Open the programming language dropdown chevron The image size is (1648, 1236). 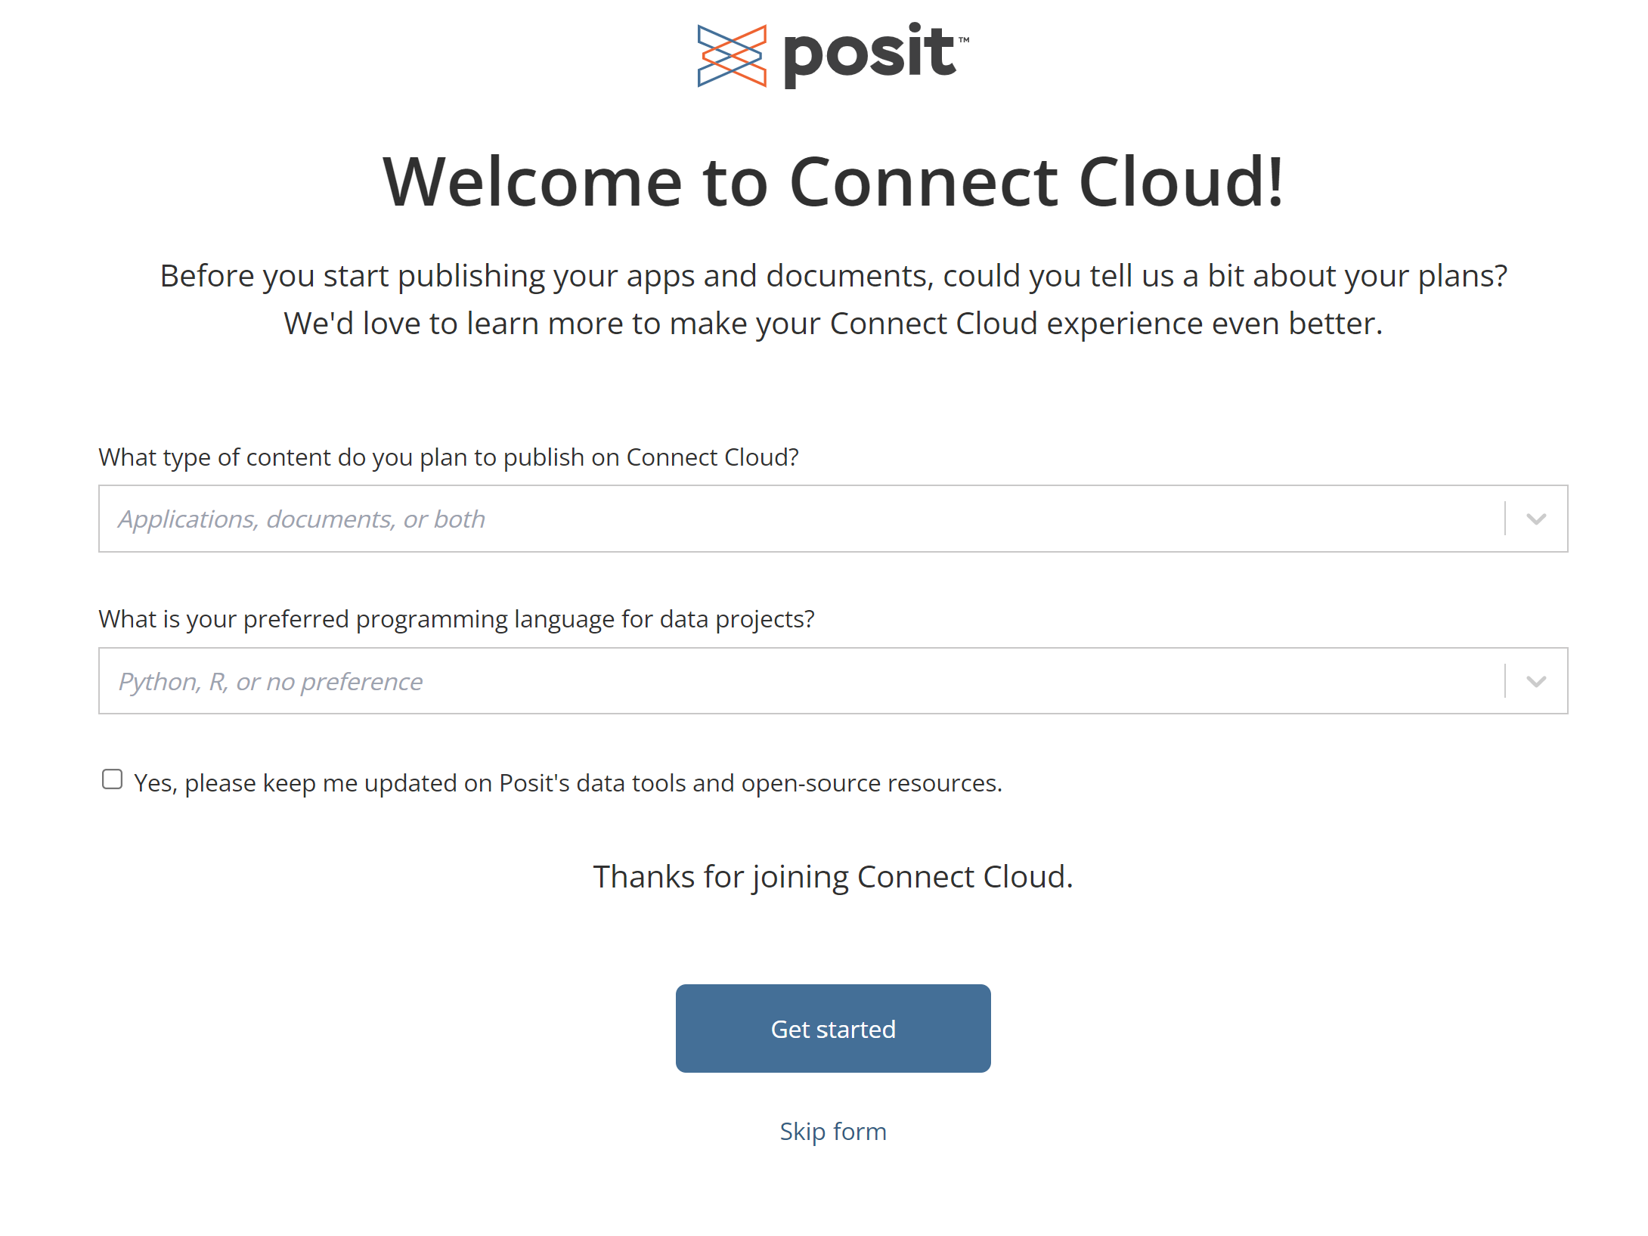click(1535, 682)
